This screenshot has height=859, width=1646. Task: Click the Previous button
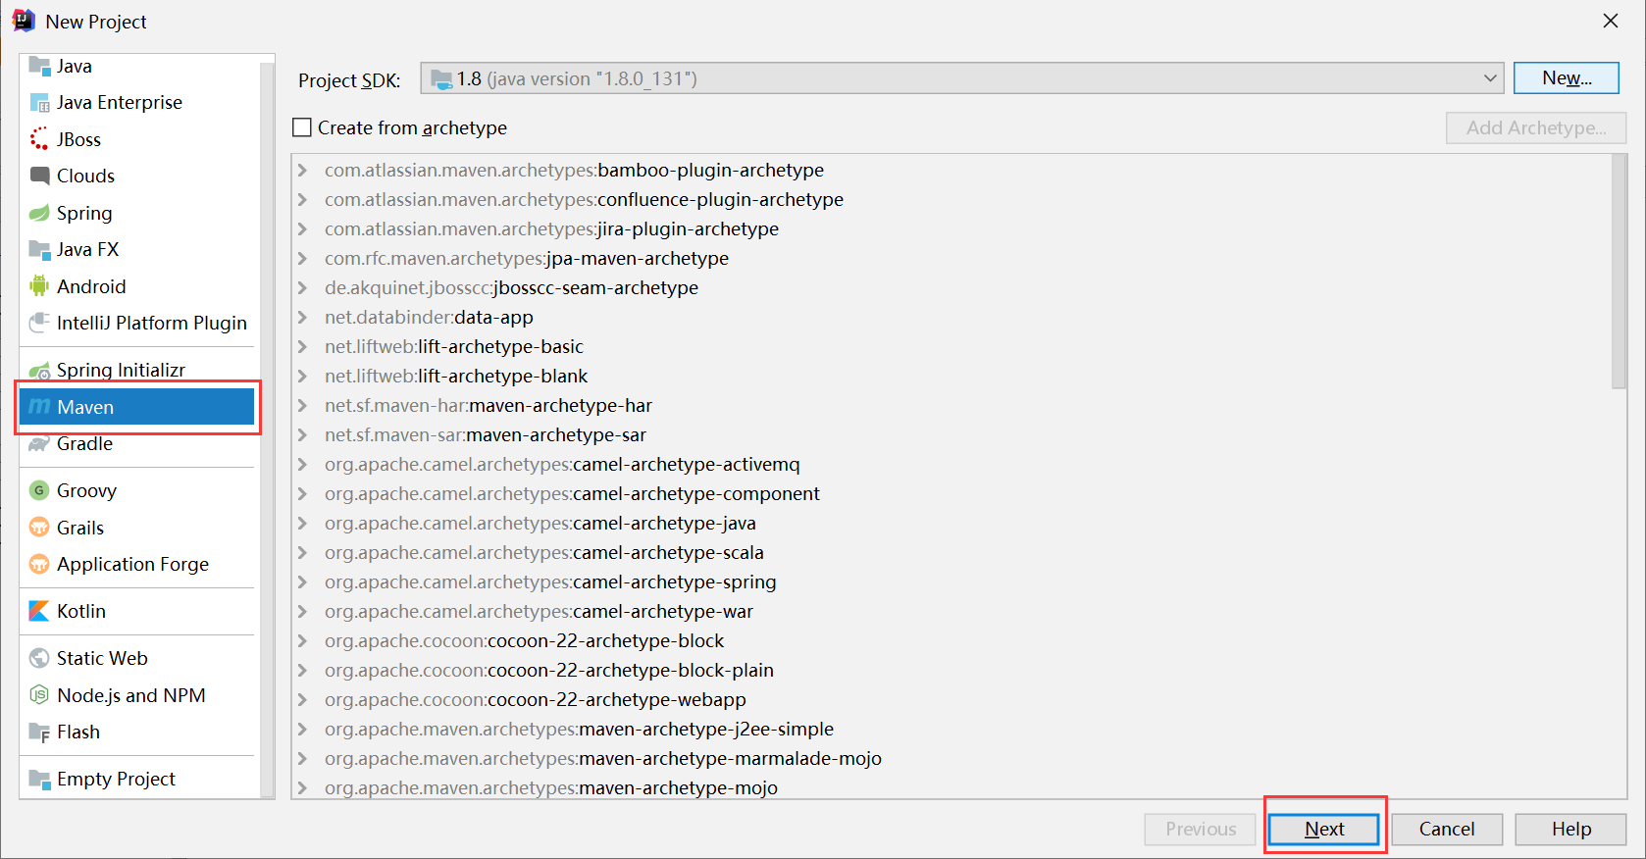pyautogui.click(x=1201, y=829)
